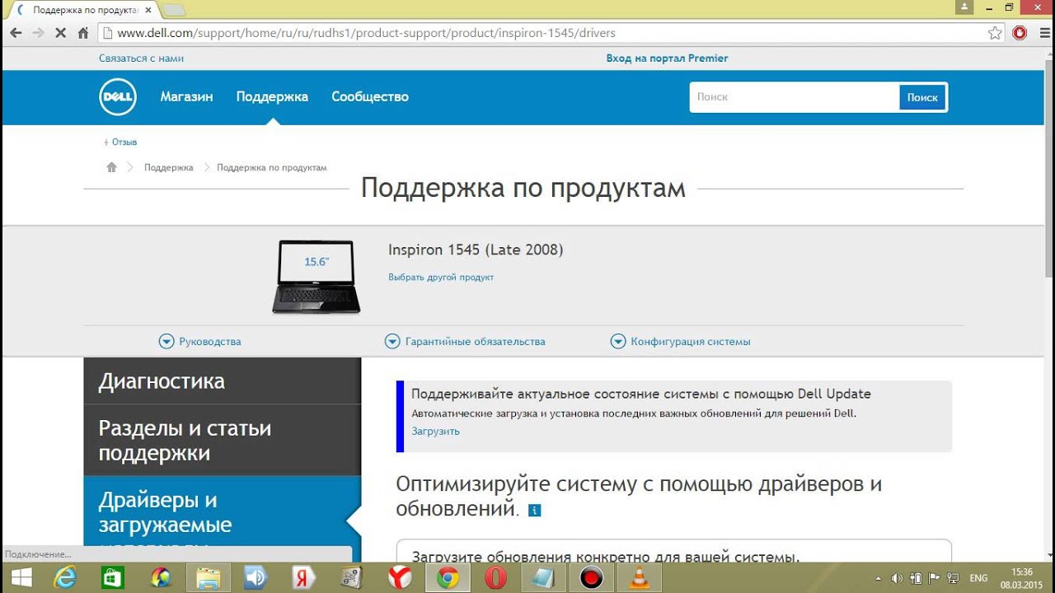Viewport: 1055px width, 593px height.
Task: Click Поддержка по продуктам breadcrumb
Action: [272, 167]
